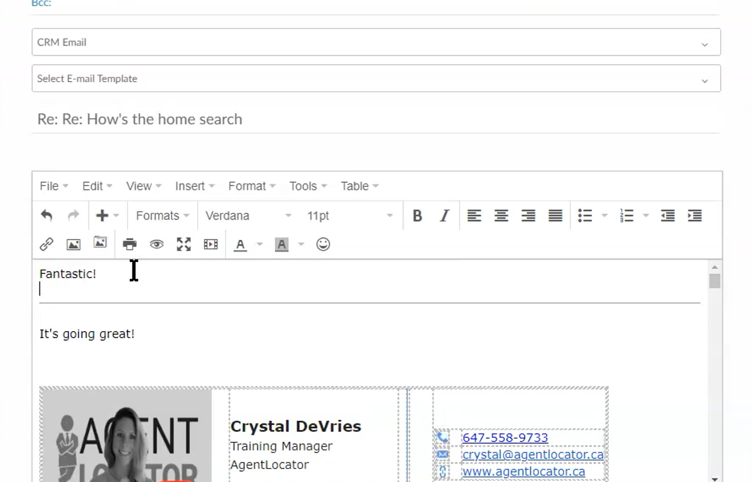The image size is (752, 482).
Task: Insert an image
Action: click(73, 244)
